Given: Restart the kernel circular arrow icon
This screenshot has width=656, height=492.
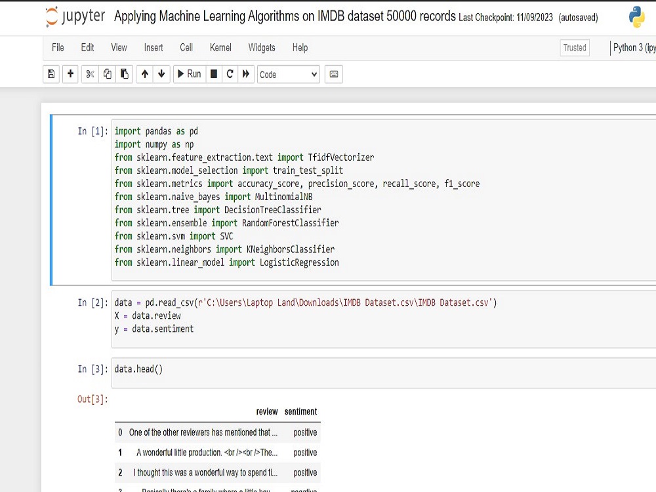Looking at the screenshot, I should tap(230, 74).
